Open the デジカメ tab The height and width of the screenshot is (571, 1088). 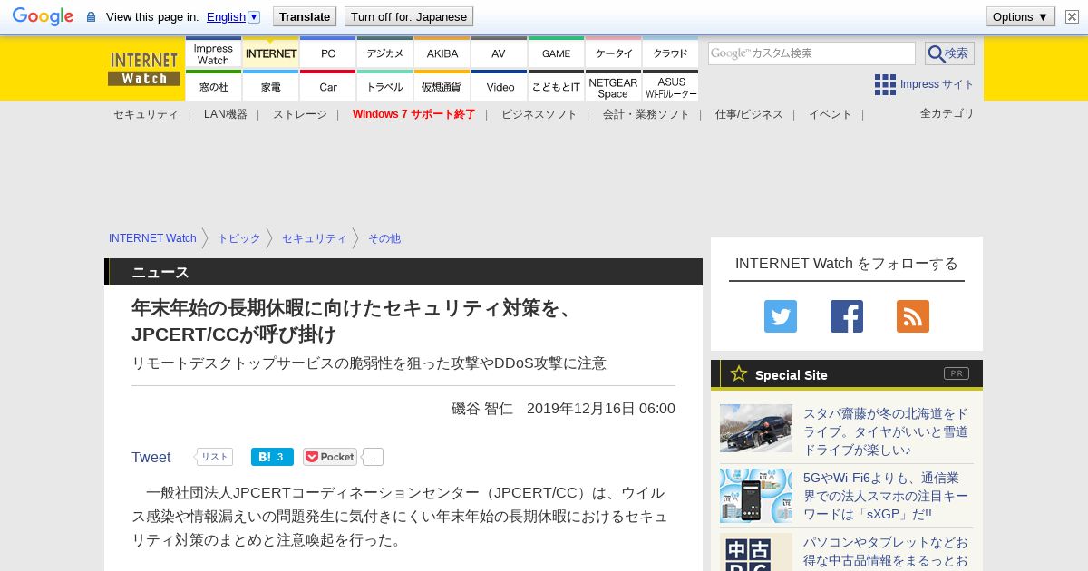click(x=384, y=53)
